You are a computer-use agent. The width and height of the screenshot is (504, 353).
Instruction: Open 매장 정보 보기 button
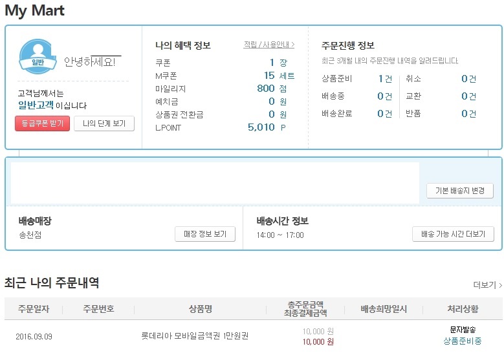click(x=205, y=234)
